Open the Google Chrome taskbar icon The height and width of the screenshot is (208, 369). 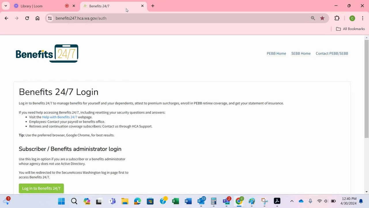click(239, 201)
